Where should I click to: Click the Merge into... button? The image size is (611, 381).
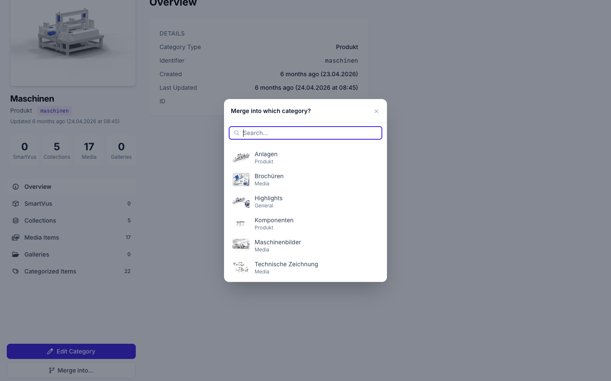(x=71, y=370)
